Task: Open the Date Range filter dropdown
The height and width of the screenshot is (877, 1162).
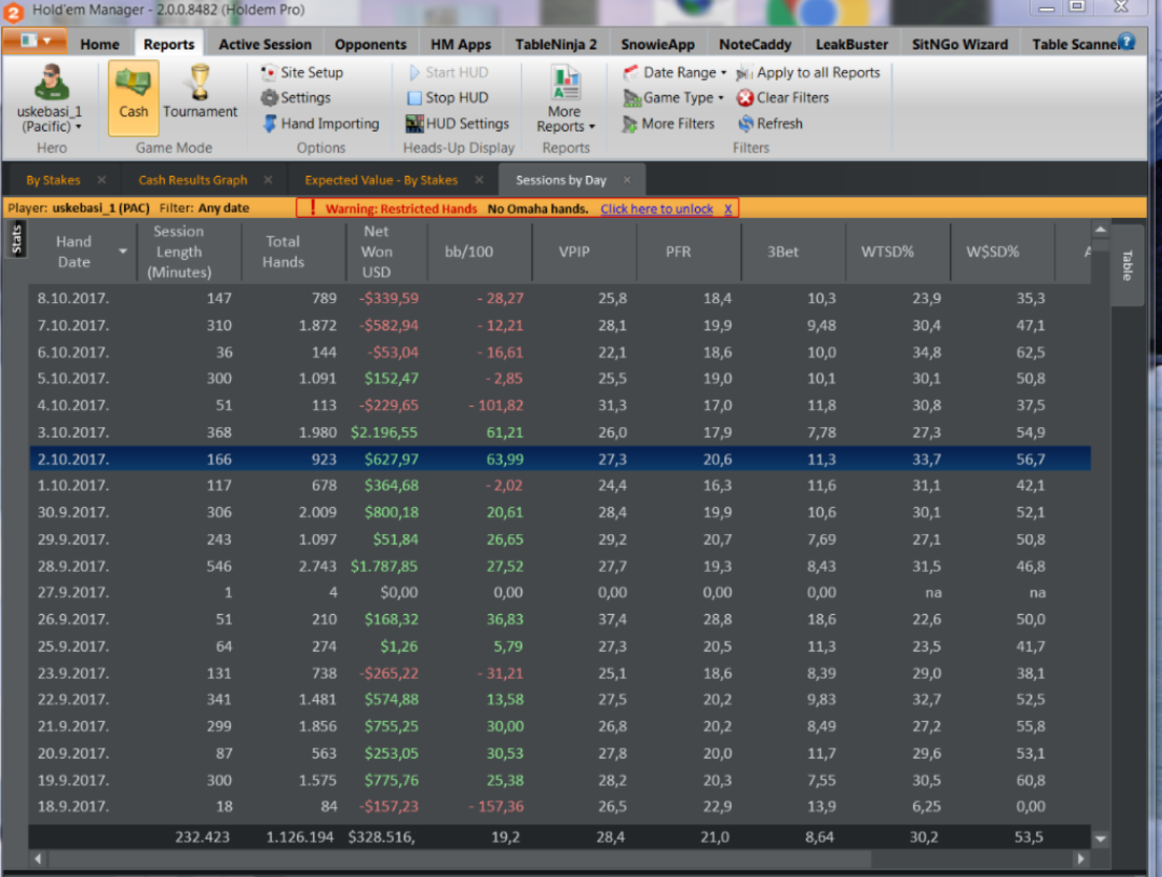Action: tap(675, 72)
